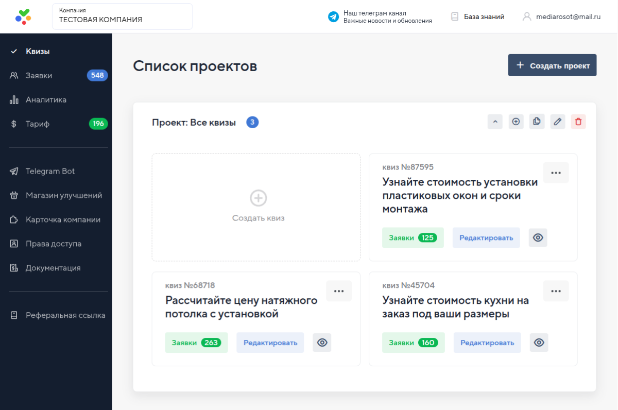Image resolution: width=618 pixels, height=410 pixels.
Task: Open Документация from the sidebar
Action: click(55, 267)
